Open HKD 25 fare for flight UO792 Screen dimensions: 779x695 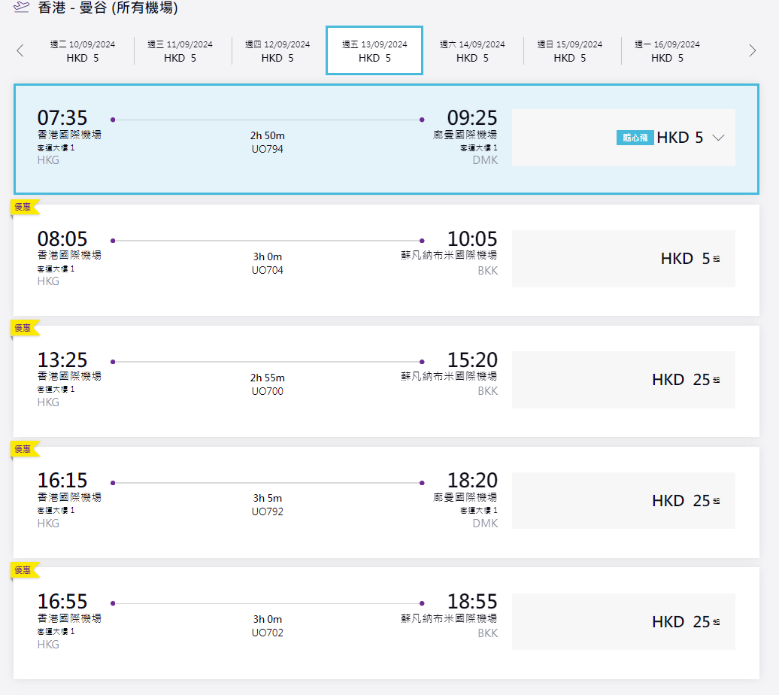(x=623, y=501)
